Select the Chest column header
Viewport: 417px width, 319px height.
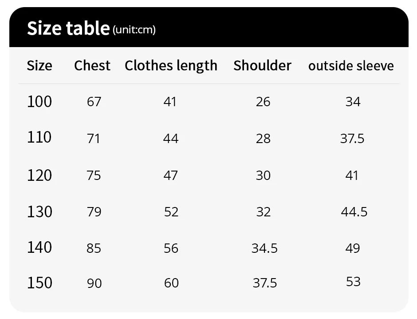(x=92, y=66)
